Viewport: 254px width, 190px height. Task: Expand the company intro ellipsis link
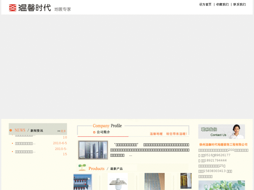pyautogui.click(x=131, y=155)
